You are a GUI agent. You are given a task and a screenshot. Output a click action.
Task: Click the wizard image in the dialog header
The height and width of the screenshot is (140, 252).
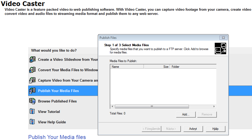point(220,49)
